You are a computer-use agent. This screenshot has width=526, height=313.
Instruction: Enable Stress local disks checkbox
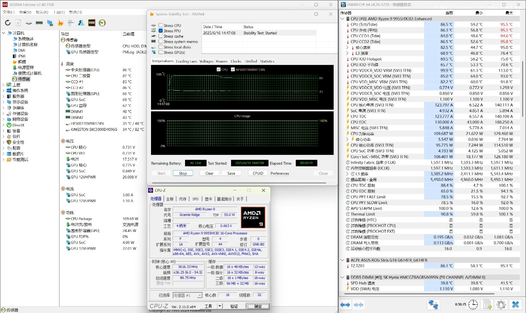click(161, 47)
